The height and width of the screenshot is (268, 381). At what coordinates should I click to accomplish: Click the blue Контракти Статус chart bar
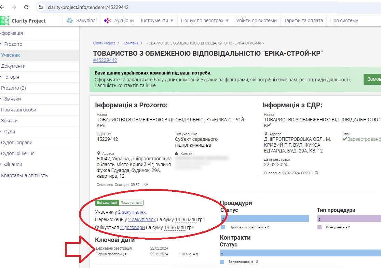[300, 253]
